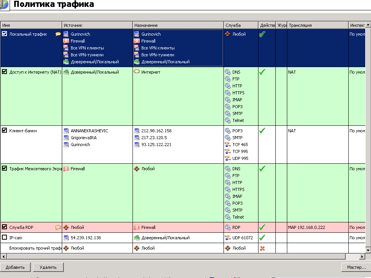Click the GrigorievaIRA host computer icon
The width and height of the screenshot is (371, 278).
[x=66, y=137]
